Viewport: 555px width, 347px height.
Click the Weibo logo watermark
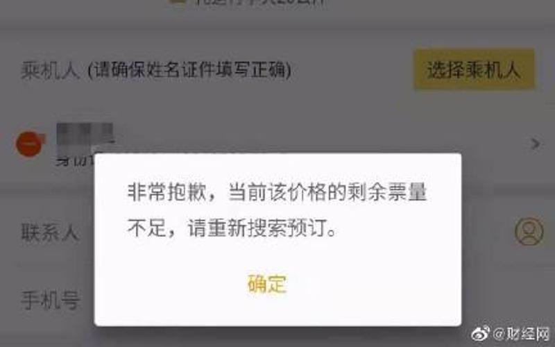(x=480, y=333)
